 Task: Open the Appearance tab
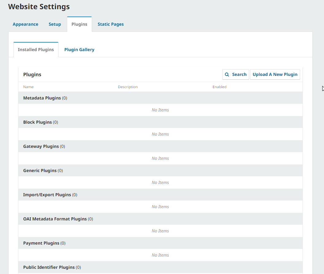(x=25, y=24)
